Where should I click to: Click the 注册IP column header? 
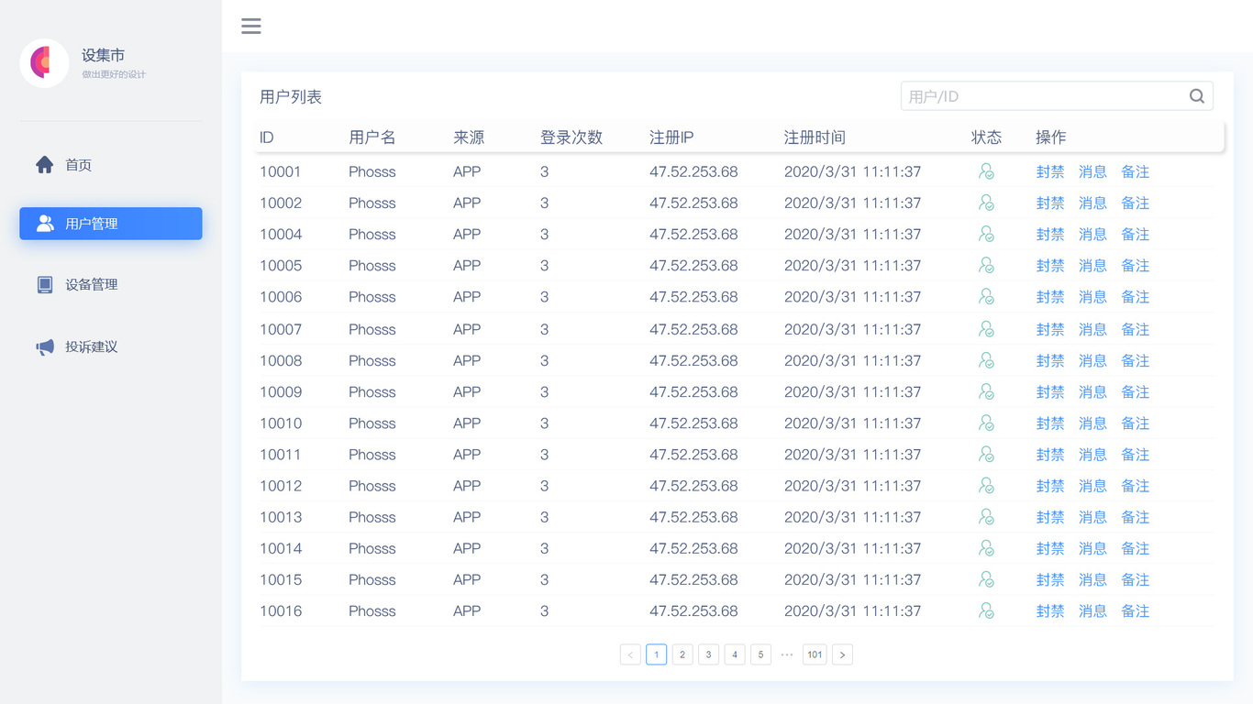(671, 137)
